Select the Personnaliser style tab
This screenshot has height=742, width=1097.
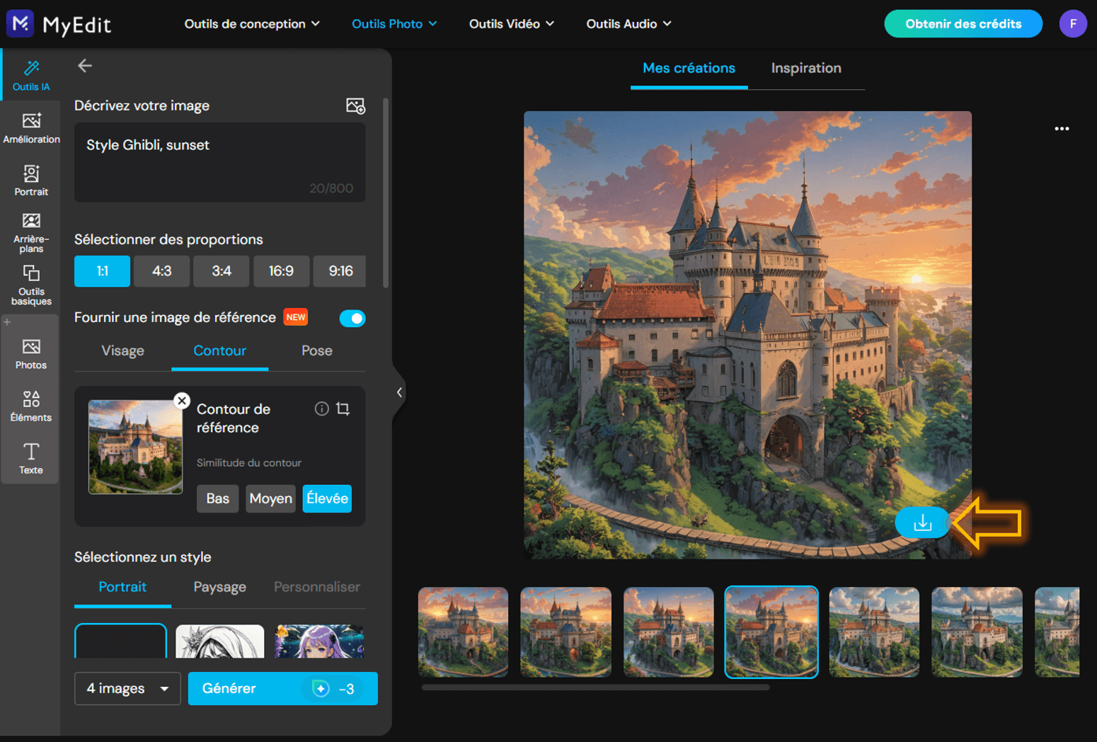click(316, 587)
